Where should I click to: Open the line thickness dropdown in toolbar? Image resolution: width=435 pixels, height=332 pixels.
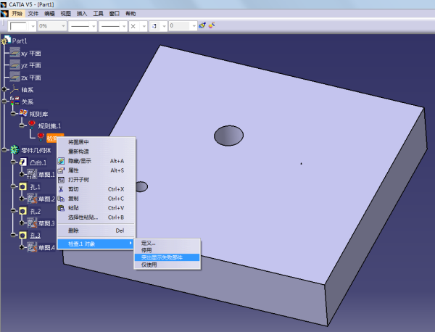[x=94, y=26]
